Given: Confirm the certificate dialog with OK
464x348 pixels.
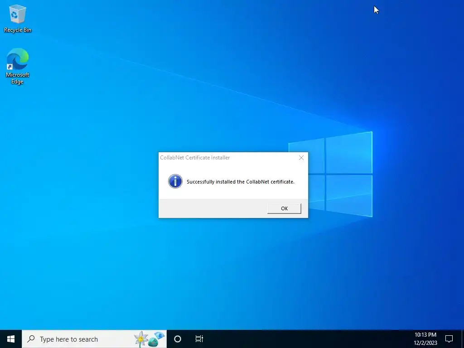Looking at the screenshot, I should pyautogui.click(x=284, y=208).
